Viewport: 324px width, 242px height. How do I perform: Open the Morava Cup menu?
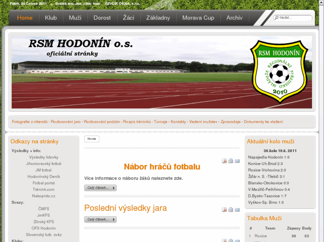(198, 18)
